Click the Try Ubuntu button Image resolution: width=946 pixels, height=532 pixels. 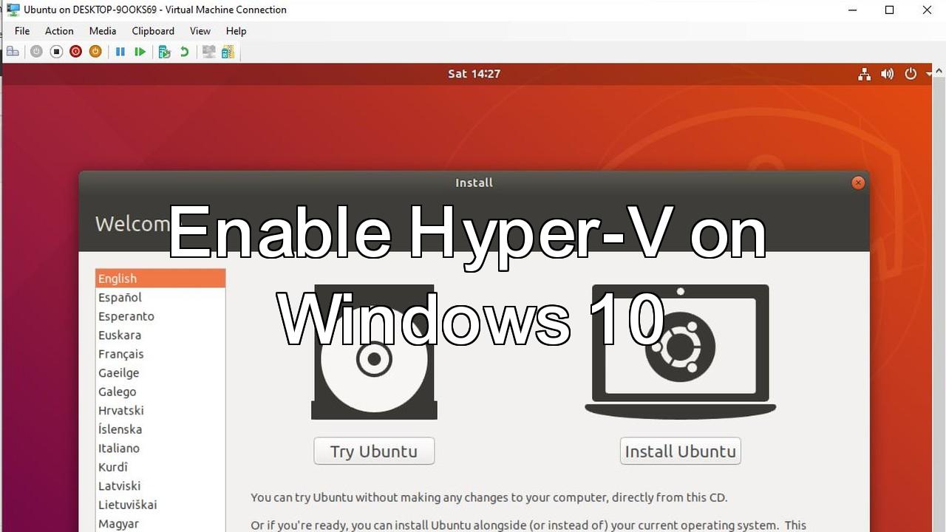(x=374, y=451)
